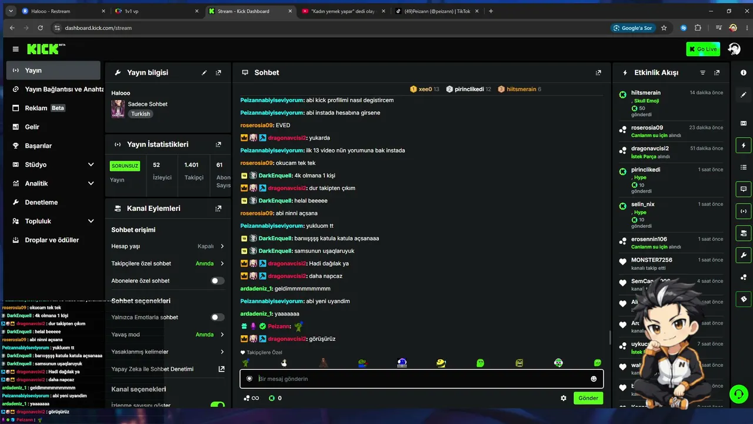Click username hiitsmerain in the activity feed
The height and width of the screenshot is (424, 753).
(x=646, y=92)
